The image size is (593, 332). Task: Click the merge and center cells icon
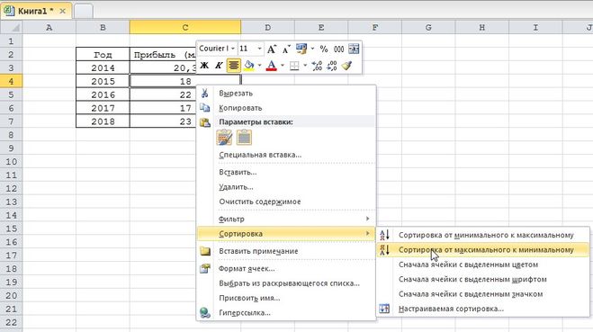354,49
